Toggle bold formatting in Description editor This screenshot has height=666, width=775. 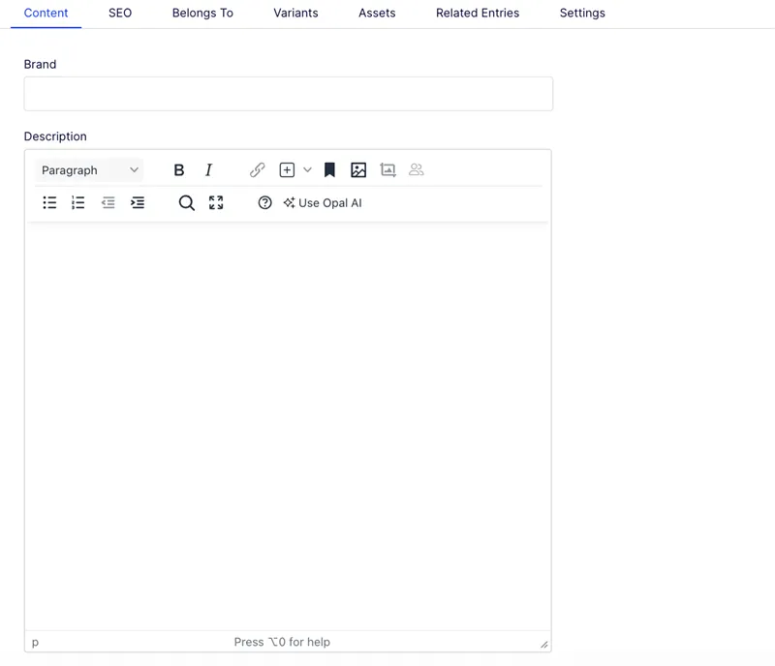pos(179,170)
